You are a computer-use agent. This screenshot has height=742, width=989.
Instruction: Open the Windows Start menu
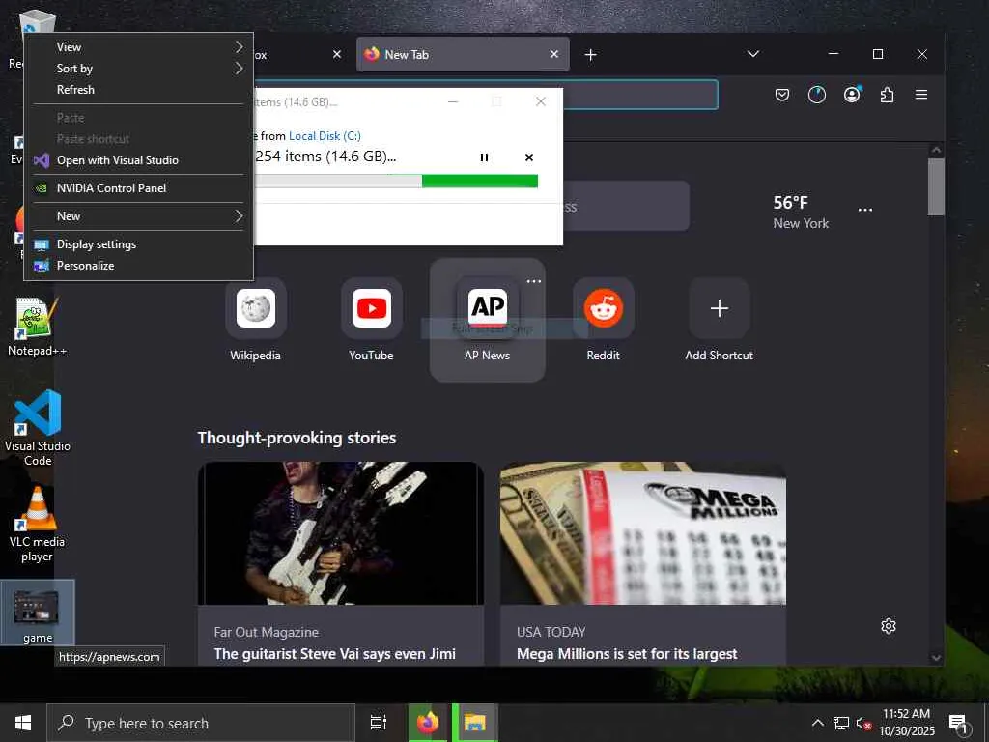[23, 723]
